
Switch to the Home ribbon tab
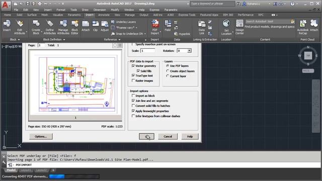[x=8, y=15]
